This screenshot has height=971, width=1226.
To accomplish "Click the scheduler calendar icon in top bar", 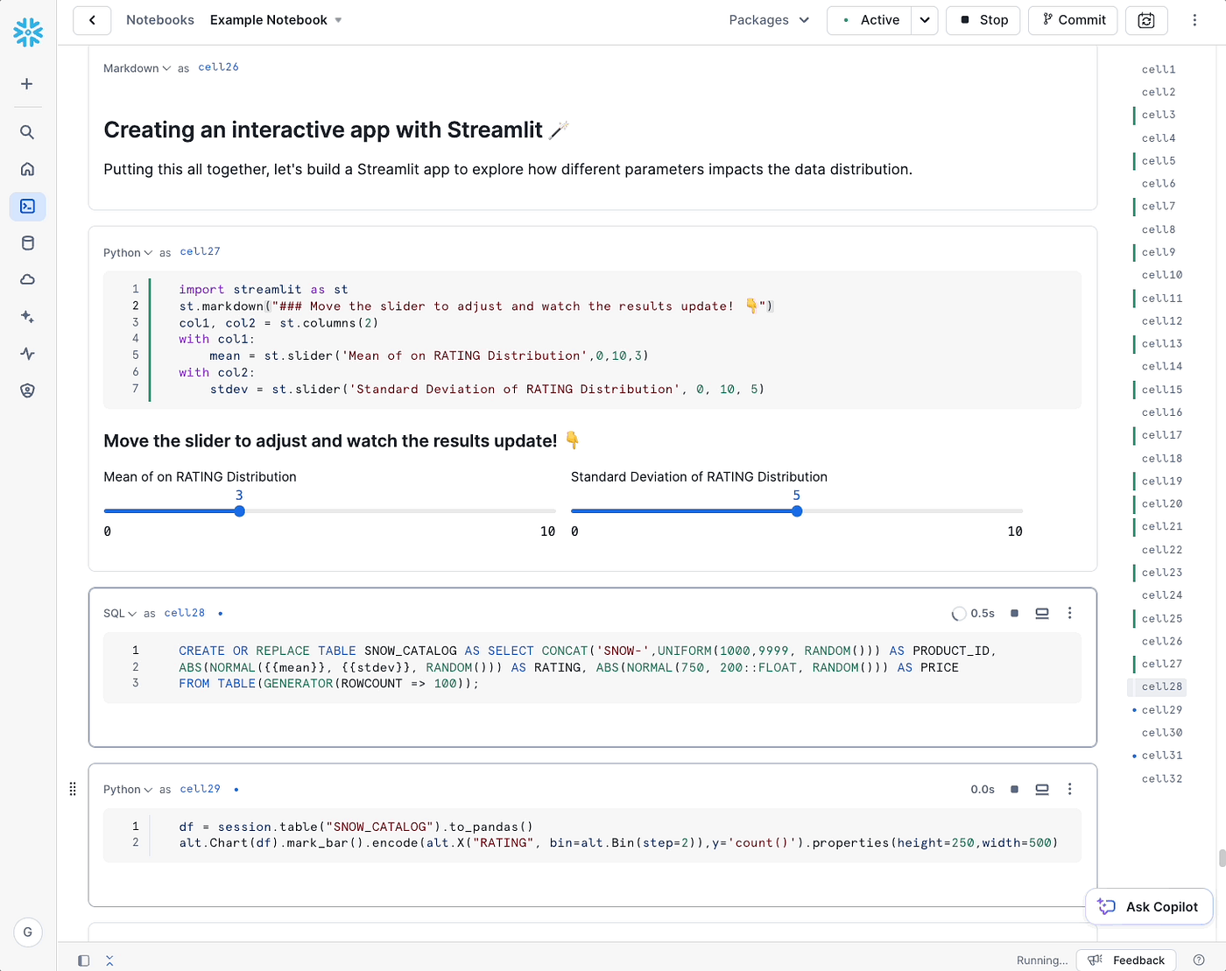I will click(1145, 20).
